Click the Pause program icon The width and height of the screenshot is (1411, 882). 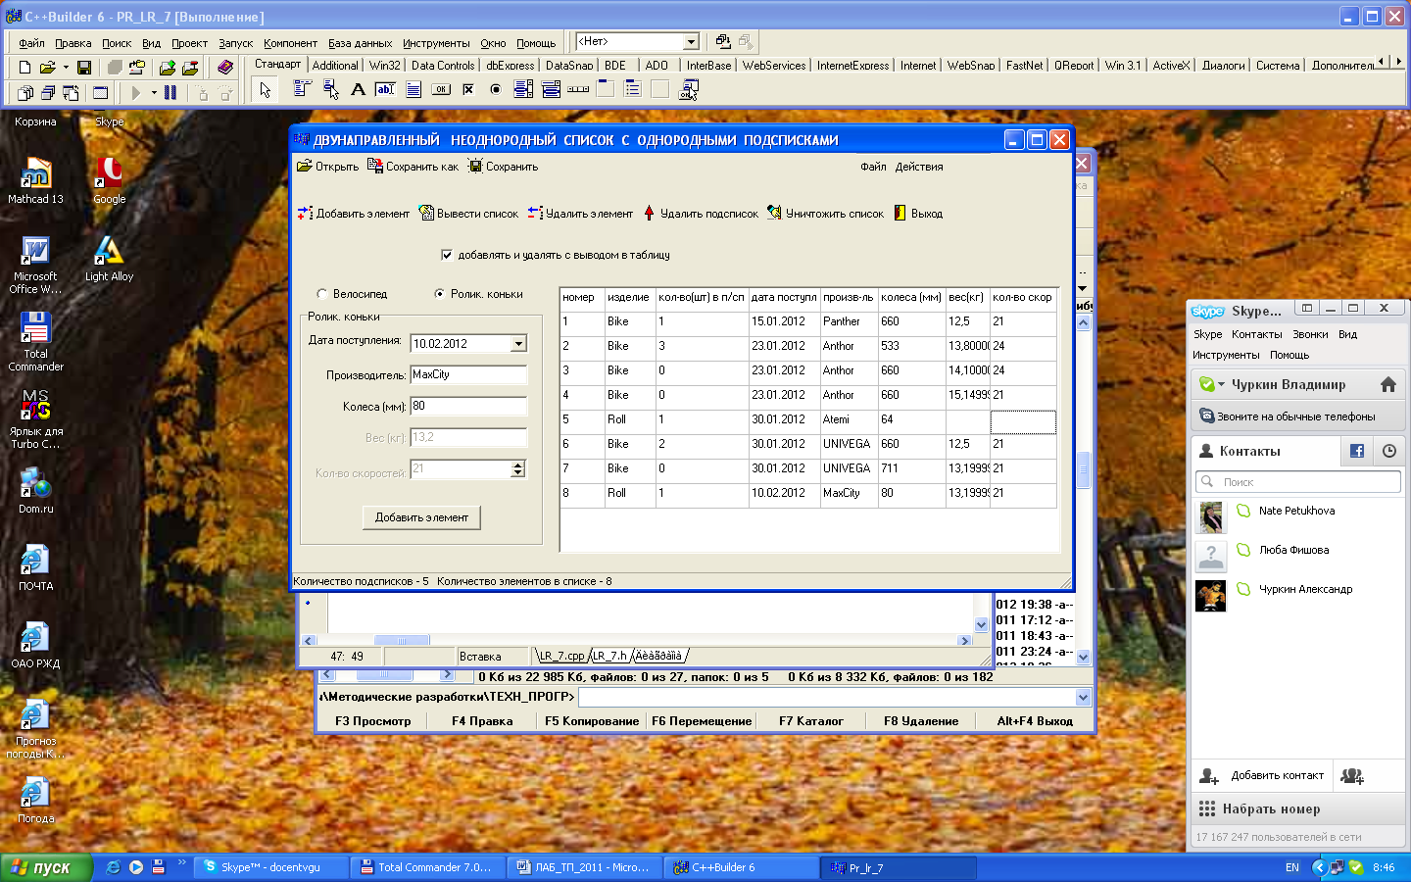tap(170, 93)
